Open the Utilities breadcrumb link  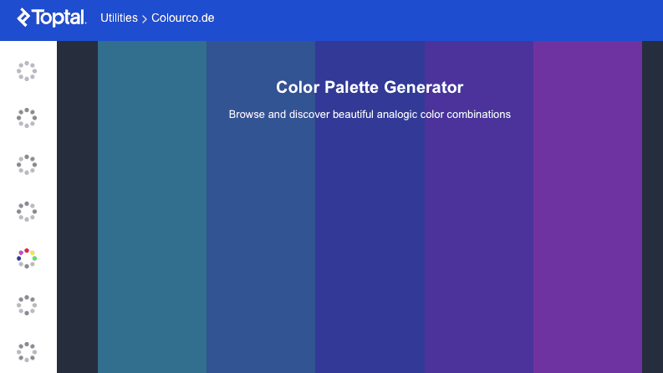(x=119, y=18)
